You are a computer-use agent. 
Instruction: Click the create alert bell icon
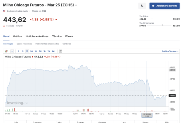(x=142, y=6)
